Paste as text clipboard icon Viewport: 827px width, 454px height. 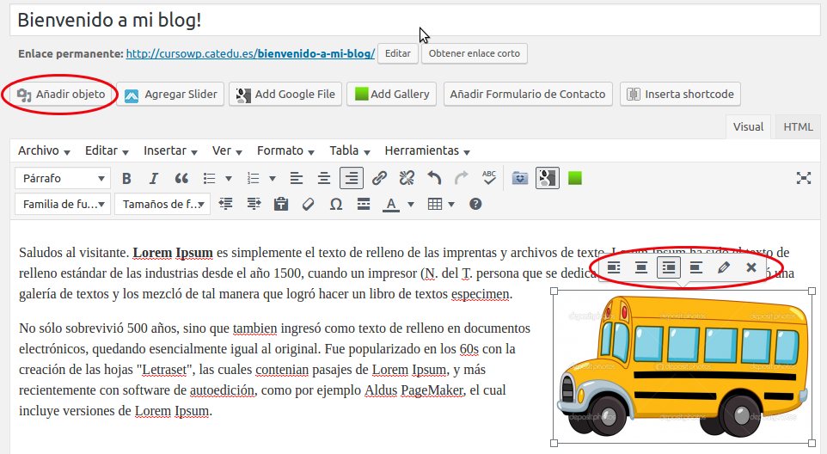281,204
